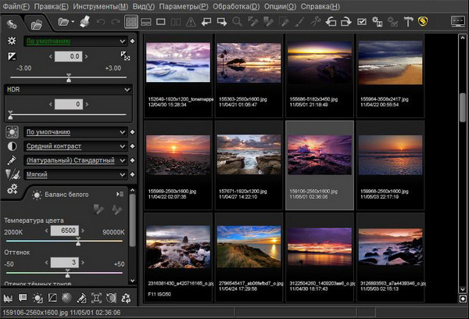Open the Вид(V) menu
Viewport: 469px width, 319px height.
[144, 6]
